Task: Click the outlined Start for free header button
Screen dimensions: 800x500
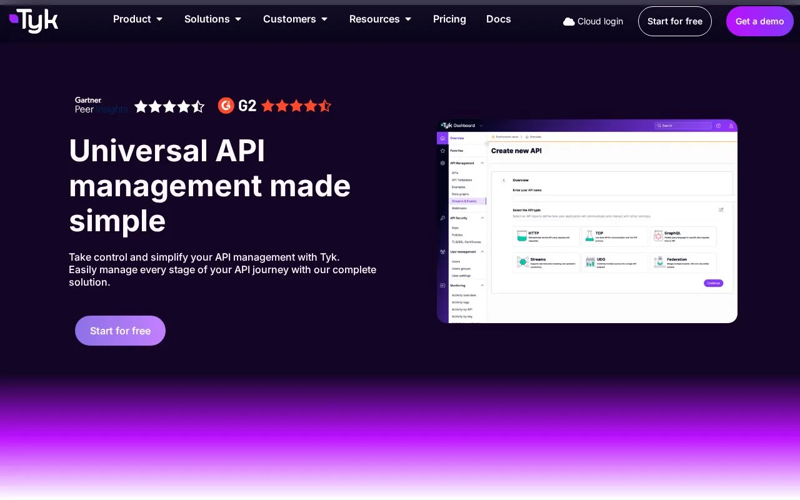Action: point(675,21)
